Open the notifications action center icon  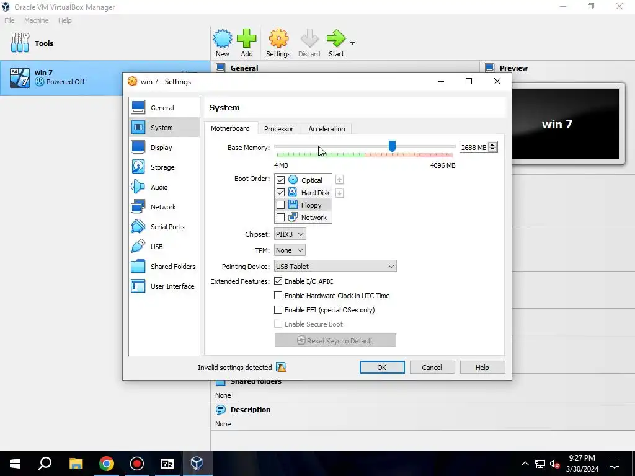click(x=615, y=464)
